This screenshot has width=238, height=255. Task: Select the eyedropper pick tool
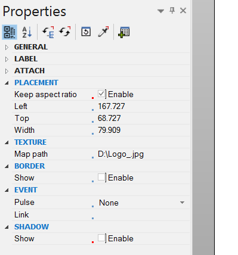[x=103, y=32]
